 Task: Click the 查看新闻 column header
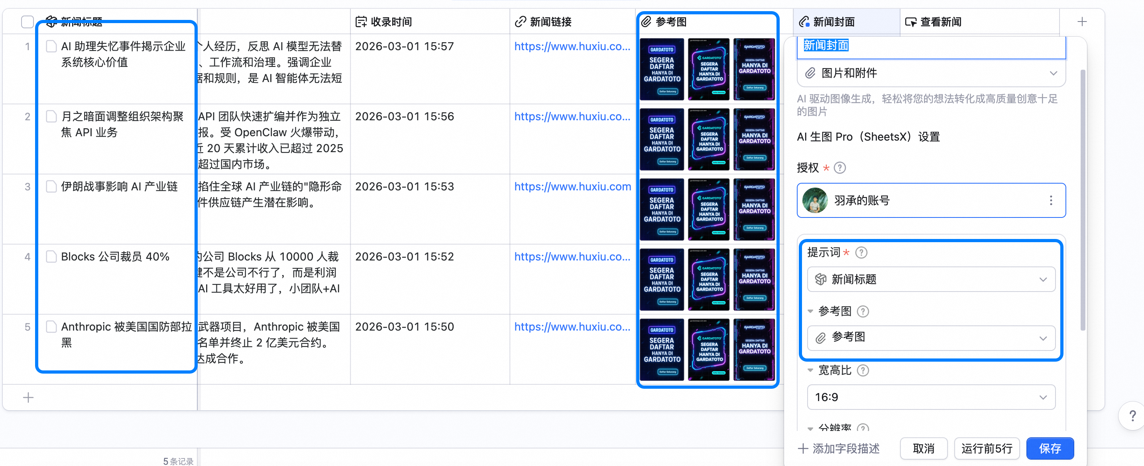click(941, 21)
